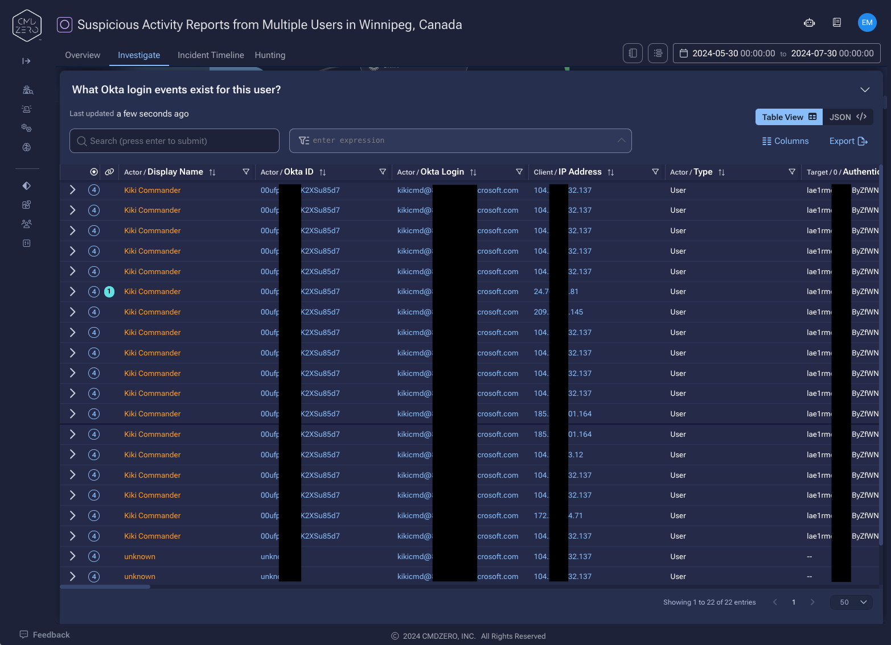Sort by Okta Login column
The width and height of the screenshot is (891, 645).
click(x=473, y=172)
